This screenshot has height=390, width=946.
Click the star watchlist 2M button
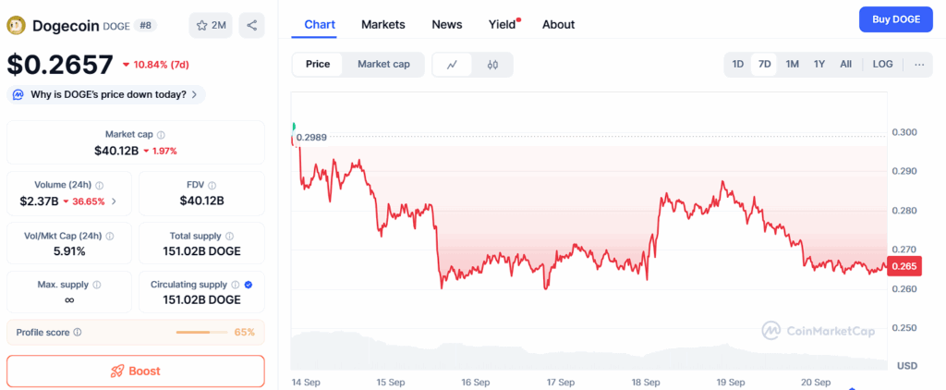pyautogui.click(x=211, y=25)
